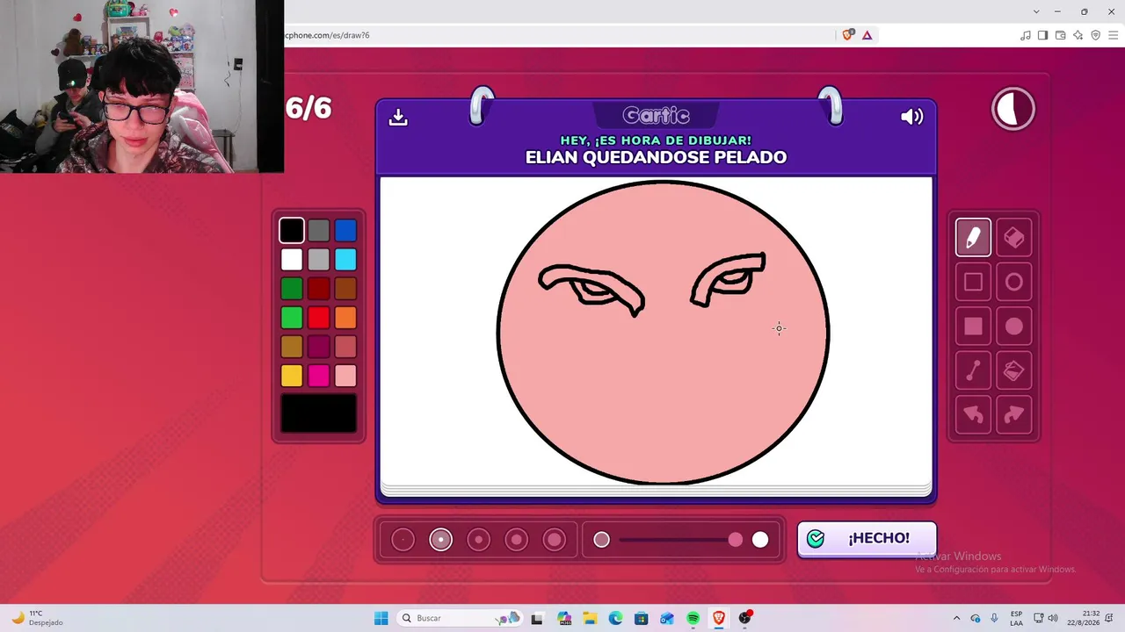Pick the light gray color swatch

[318, 259]
